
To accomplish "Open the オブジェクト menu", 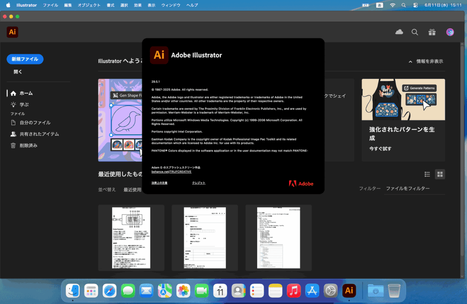I will coord(89,5).
